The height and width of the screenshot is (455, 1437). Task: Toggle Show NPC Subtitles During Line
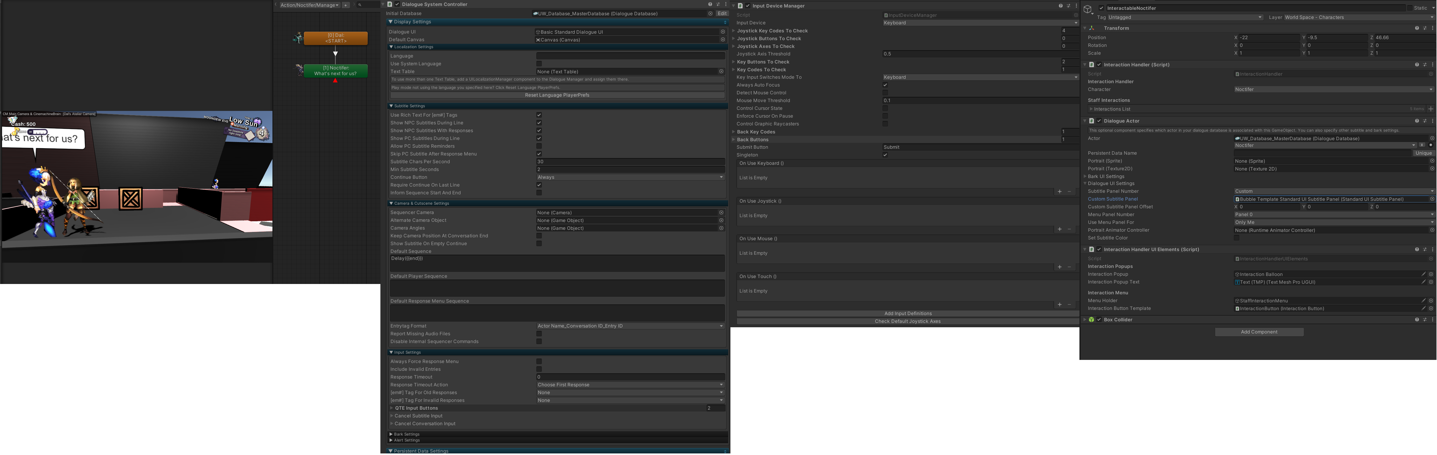point(539,123)
